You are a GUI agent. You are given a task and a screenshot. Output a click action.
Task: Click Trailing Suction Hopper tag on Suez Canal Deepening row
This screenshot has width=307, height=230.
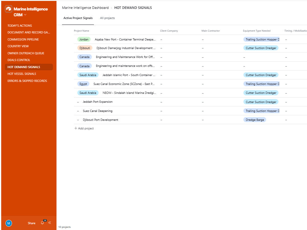(261, 111)
